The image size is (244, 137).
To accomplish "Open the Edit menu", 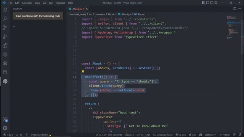I will 17,3.
